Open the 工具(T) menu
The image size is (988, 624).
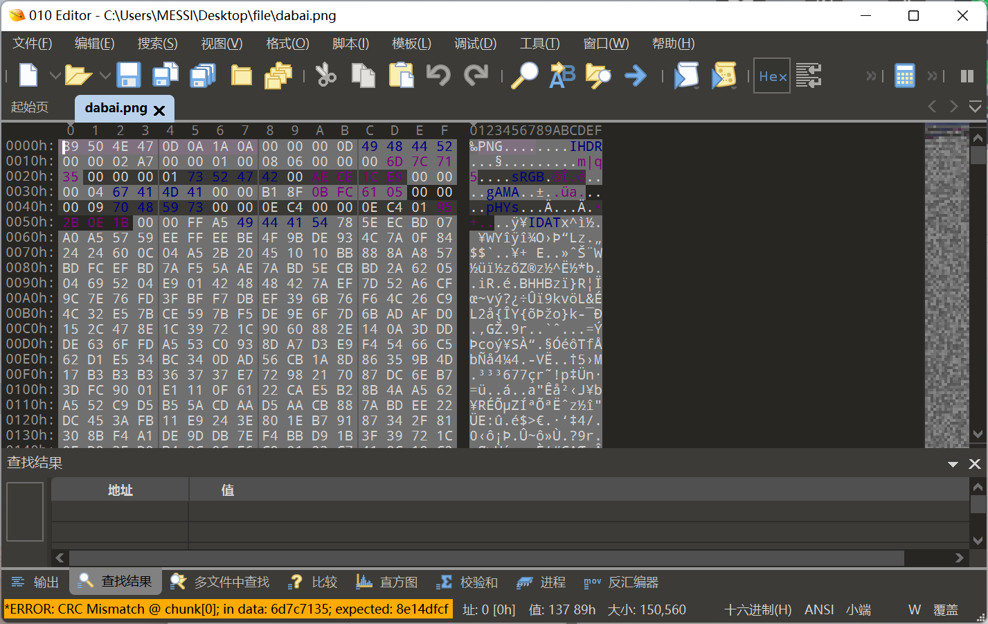tap(539, 43)
